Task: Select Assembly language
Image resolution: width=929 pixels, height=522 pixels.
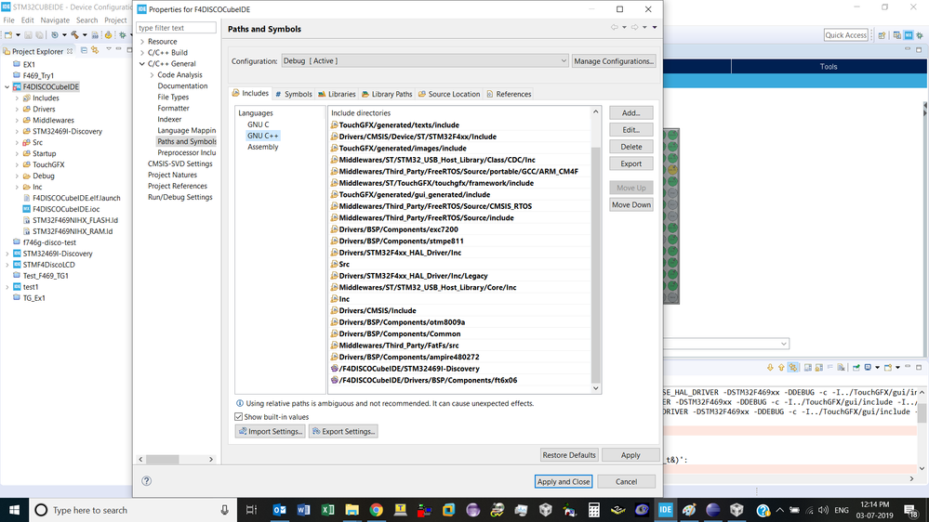Action: (262, 147)
